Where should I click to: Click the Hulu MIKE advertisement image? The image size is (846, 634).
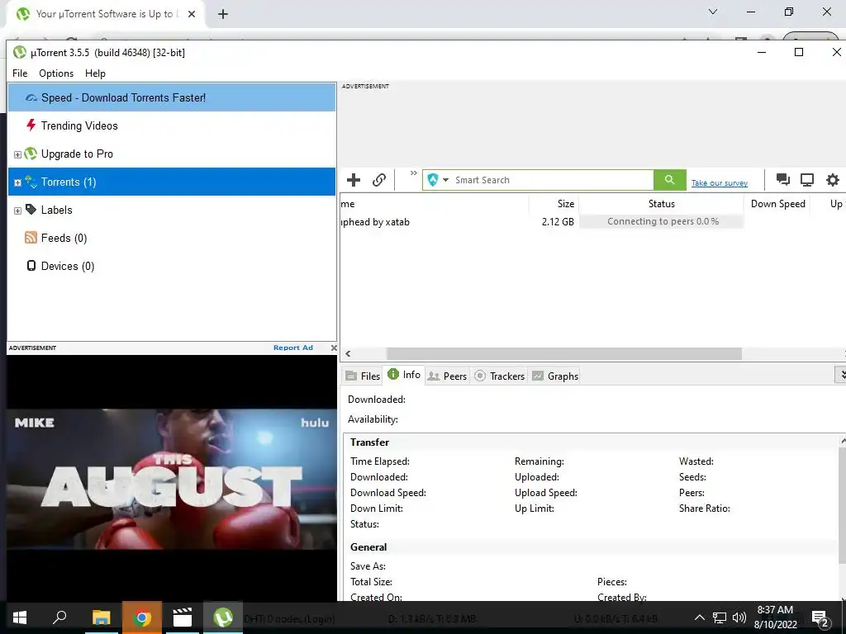[x=172, y=479]
